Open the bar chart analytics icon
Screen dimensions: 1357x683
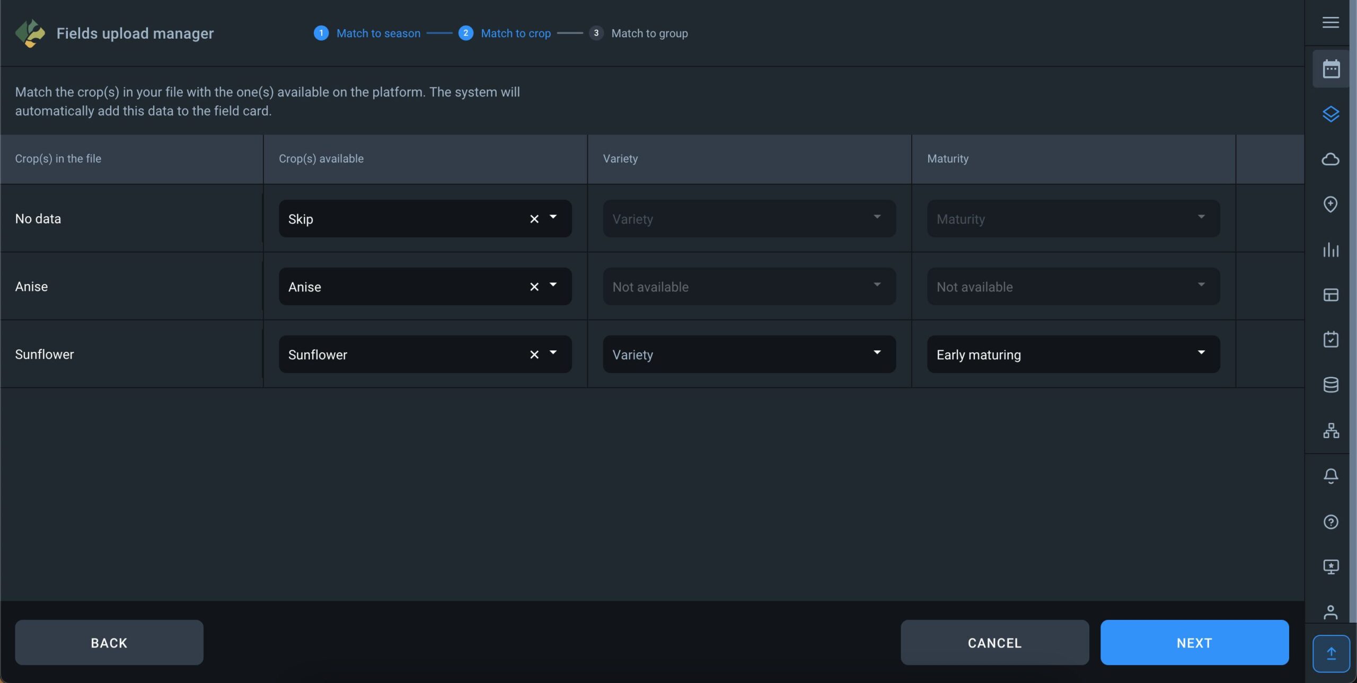coord(1330,250)
